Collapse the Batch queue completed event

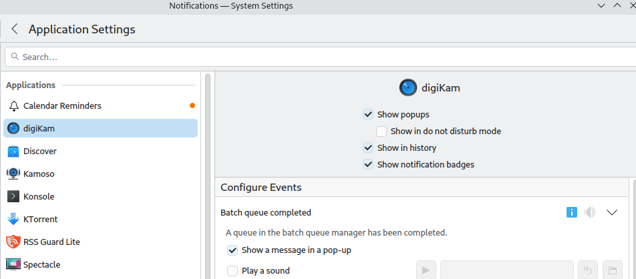[612, 212]
